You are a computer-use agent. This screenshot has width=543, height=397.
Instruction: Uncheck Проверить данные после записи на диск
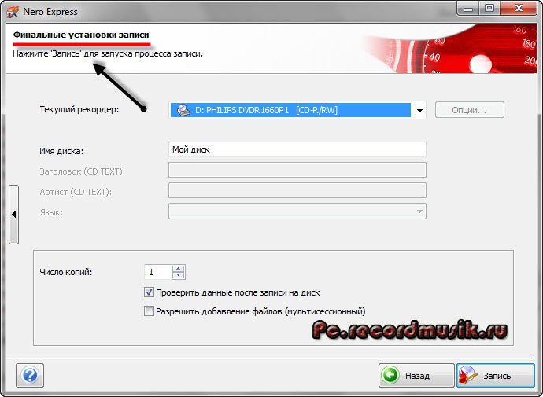[x=149, y=292]
